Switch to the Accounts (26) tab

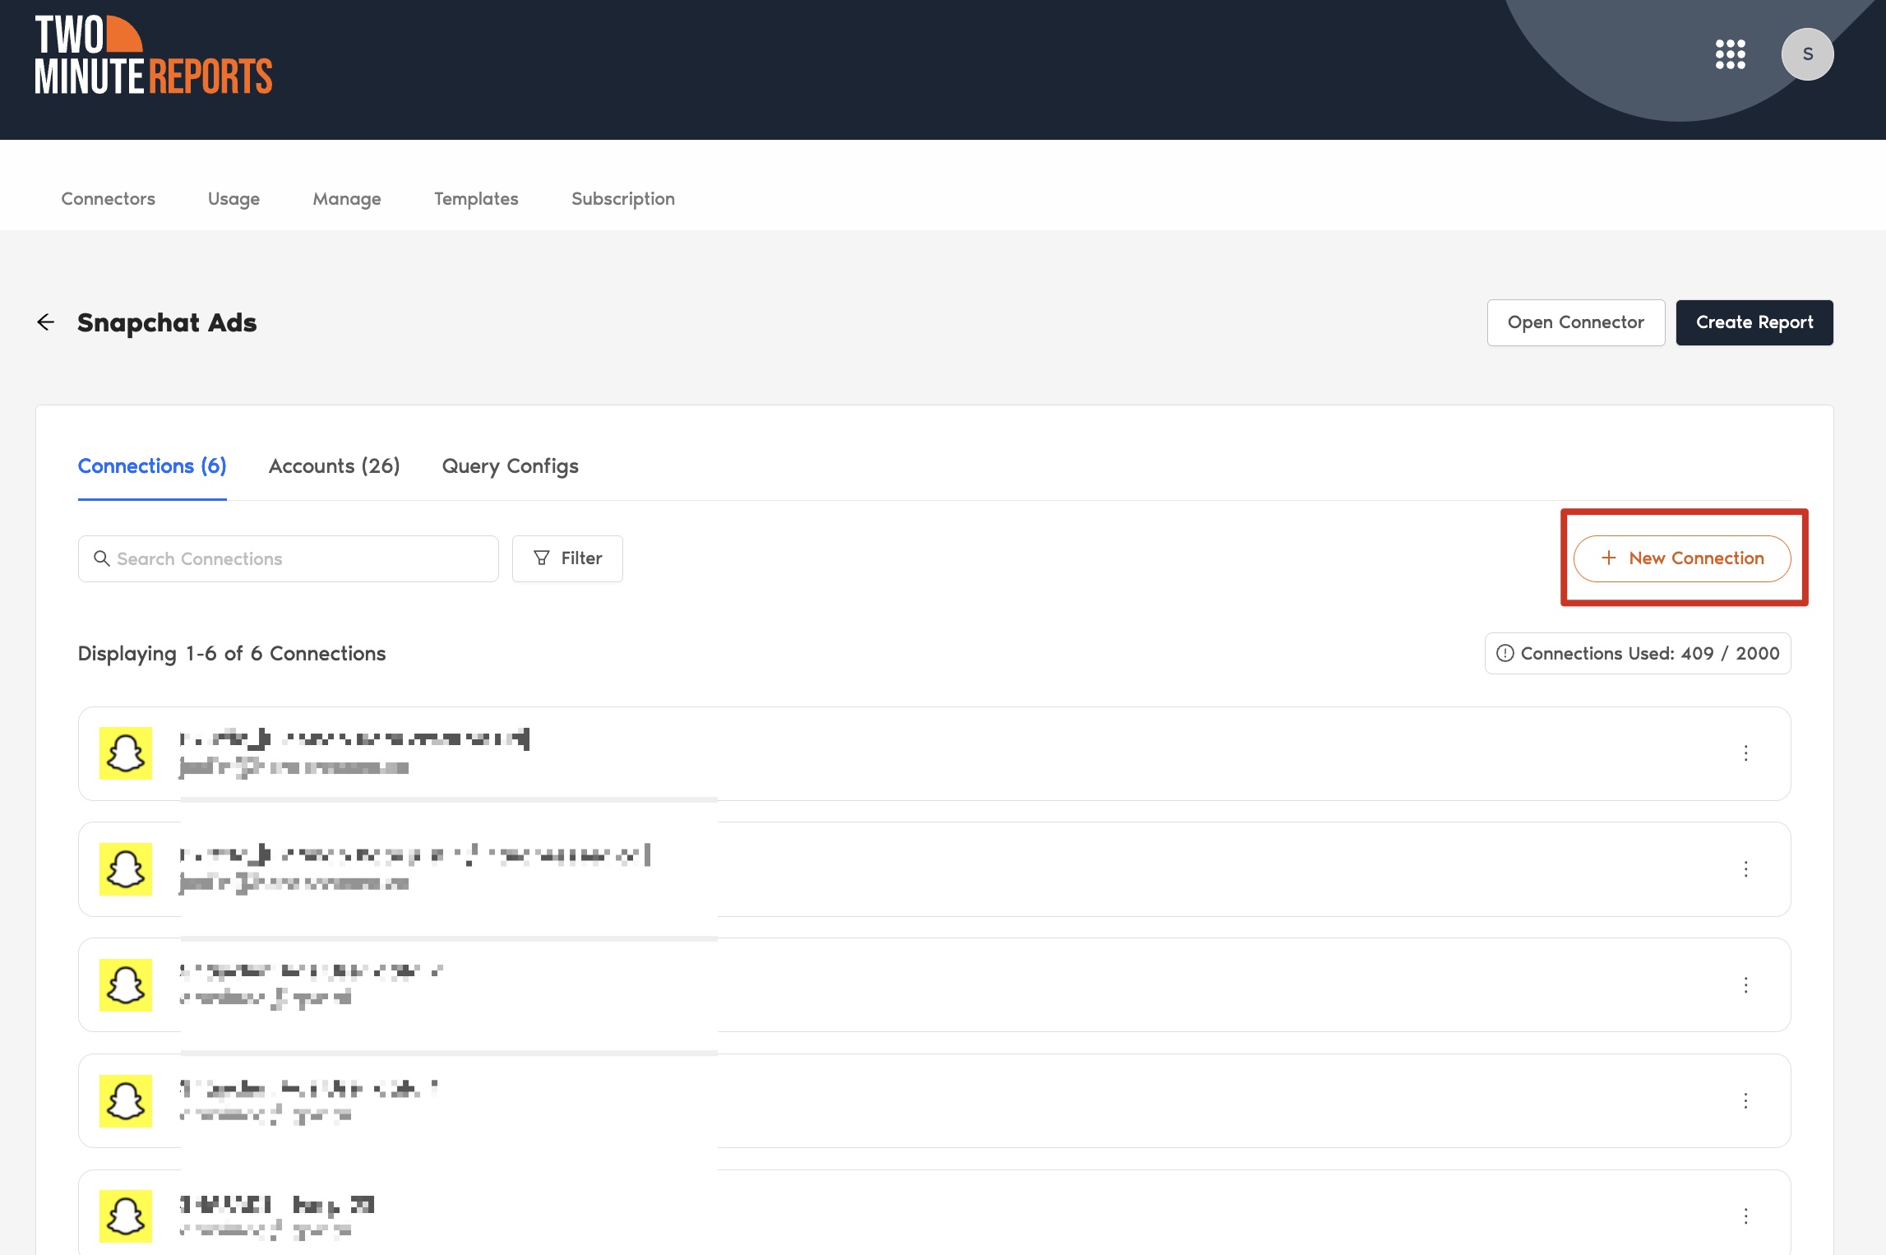335,466
